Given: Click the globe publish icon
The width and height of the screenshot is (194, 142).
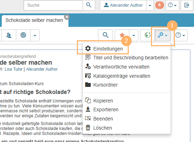Looking at the screenshot, I should tap(147, 35).
